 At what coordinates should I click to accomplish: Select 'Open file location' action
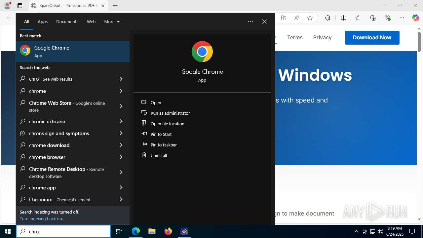coord(202,124)
